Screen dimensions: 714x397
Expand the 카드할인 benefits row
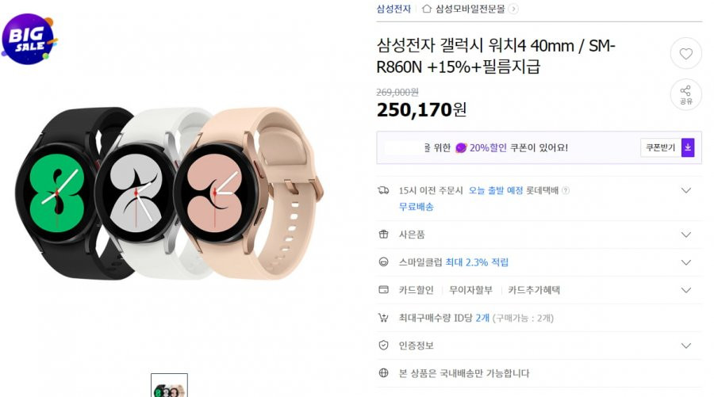pyautogui.click(x=685, y=290)
